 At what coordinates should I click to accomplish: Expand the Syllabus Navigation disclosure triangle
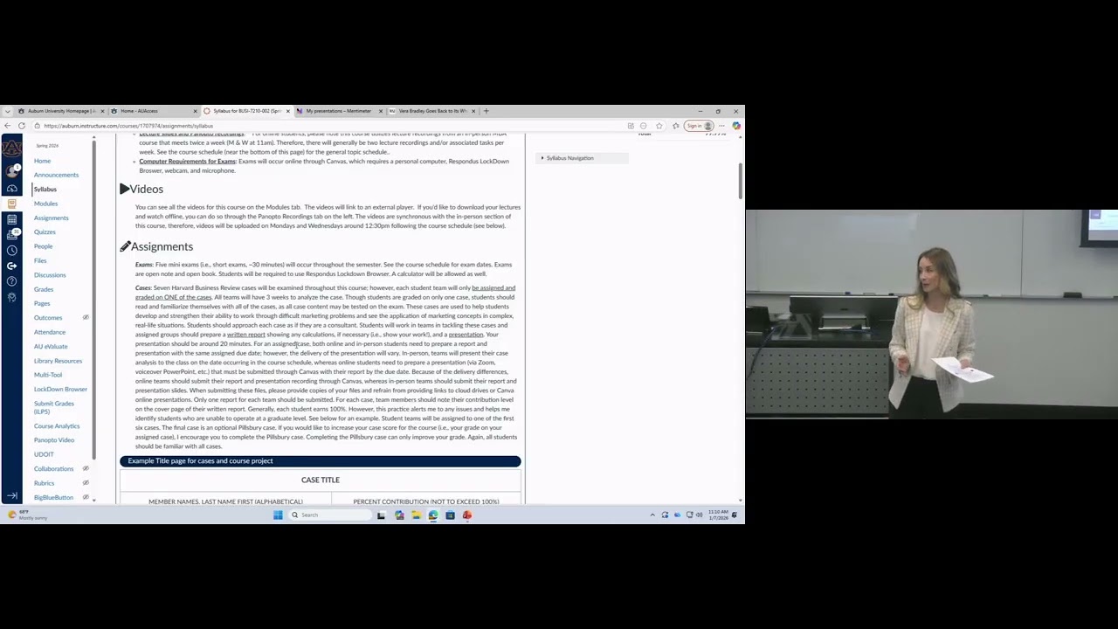coord(542,158)
